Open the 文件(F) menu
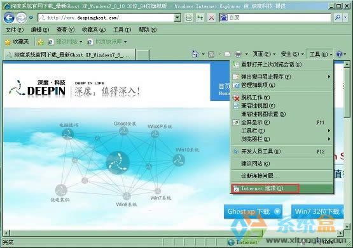The image size is (353, 248). click(x=15, y=30)
